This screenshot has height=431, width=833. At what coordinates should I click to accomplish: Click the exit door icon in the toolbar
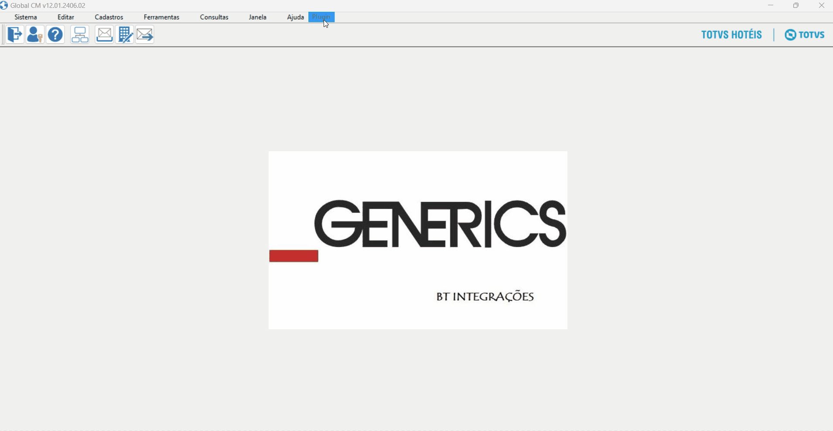15,34
